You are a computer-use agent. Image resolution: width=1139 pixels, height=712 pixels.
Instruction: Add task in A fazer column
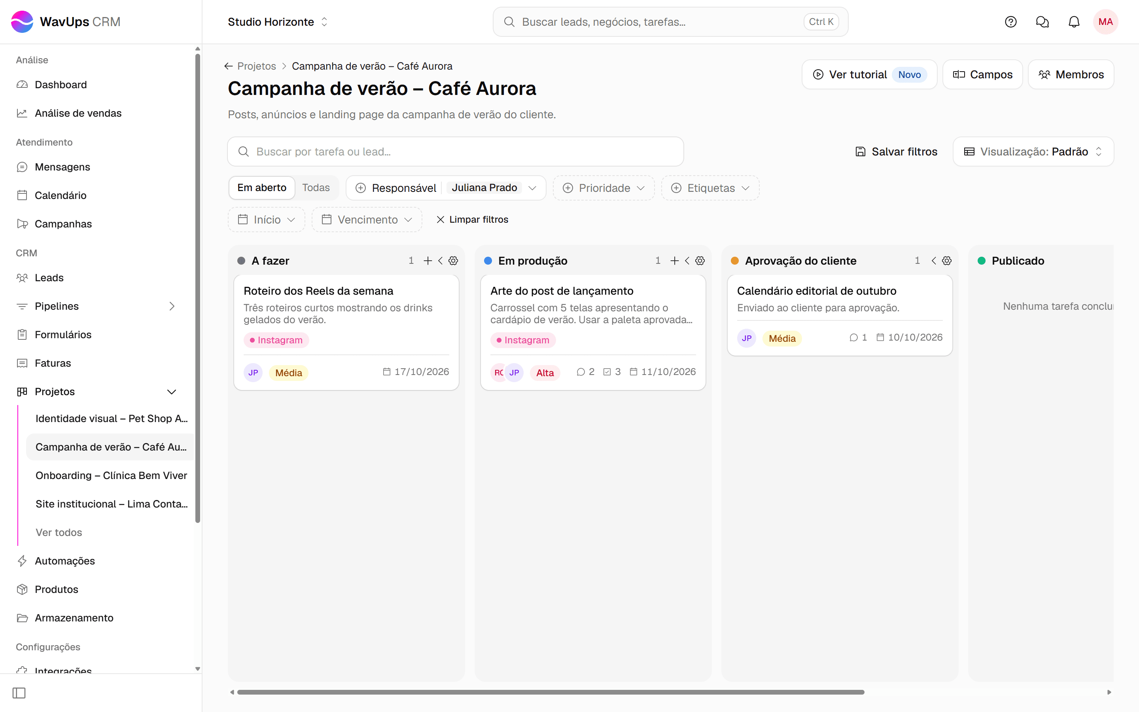pos(428,261)
